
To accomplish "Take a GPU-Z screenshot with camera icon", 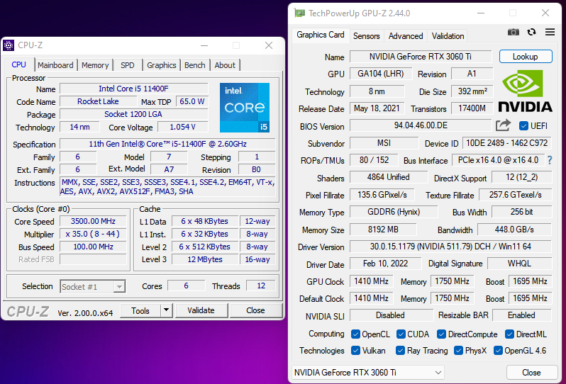I will pyautogui.click(x=514, y=32).
